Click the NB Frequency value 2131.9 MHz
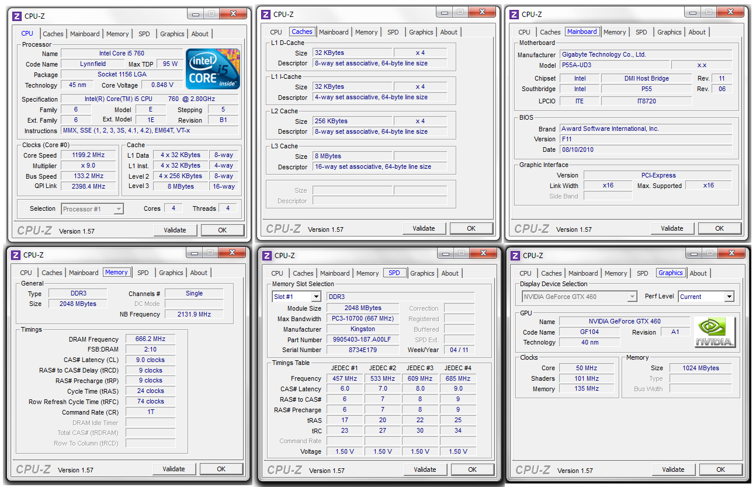This screenshot has width=756, height=487. tap(194, 314)
